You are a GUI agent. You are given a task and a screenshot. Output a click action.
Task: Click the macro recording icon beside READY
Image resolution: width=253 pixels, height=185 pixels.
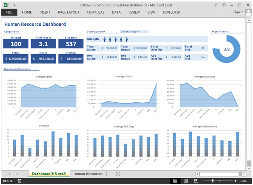(x=19, y=181)
